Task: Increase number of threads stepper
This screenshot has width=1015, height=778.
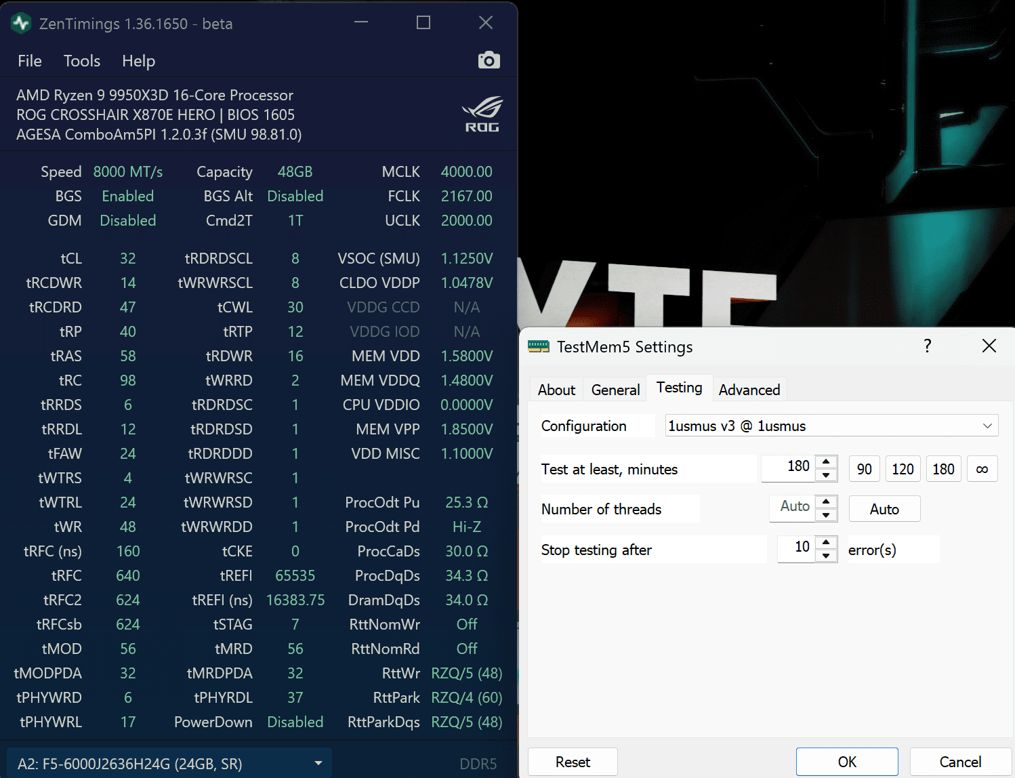Action: click(x=826, y=502)
